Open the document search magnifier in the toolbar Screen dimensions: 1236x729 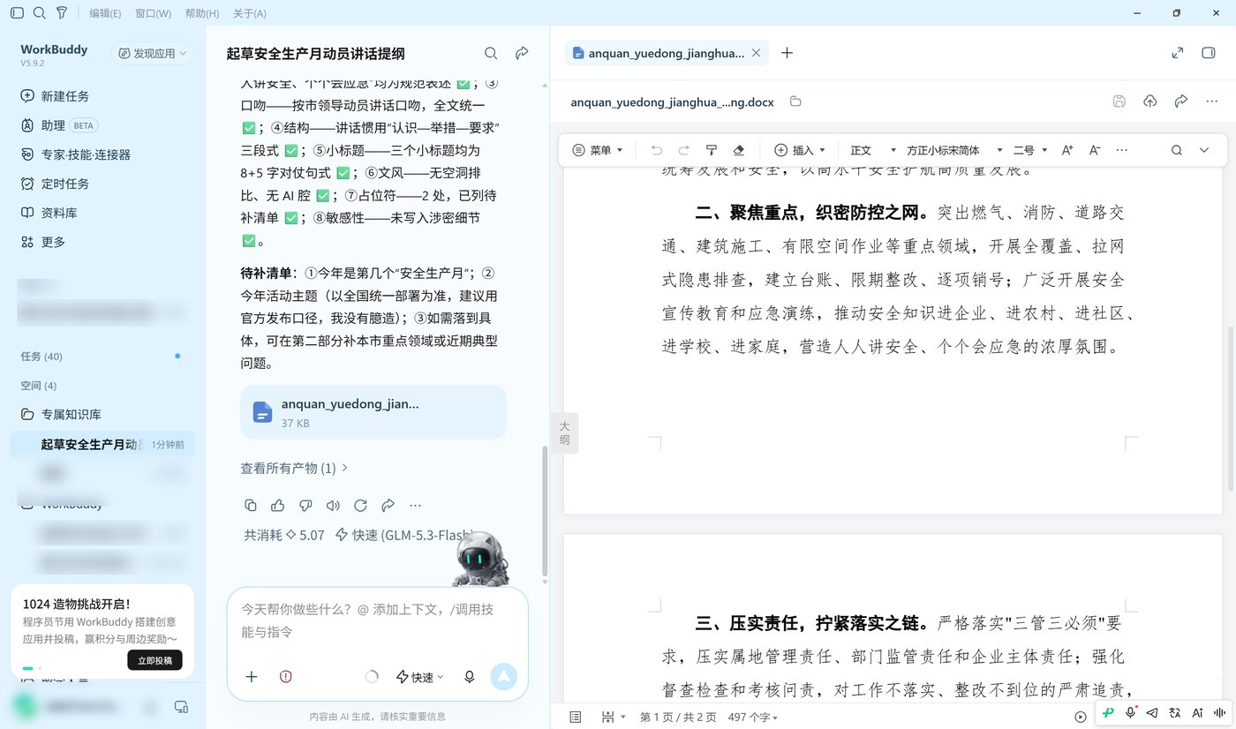coord(1177,150)
